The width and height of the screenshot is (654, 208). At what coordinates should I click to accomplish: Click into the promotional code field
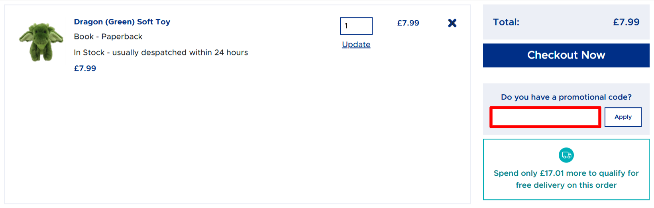pyautogui.click(x=545, y=117)
